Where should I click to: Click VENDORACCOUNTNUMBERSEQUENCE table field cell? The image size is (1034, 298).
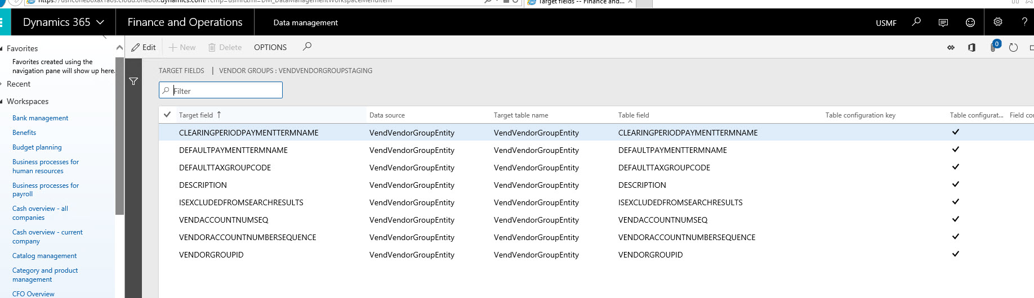687,237
